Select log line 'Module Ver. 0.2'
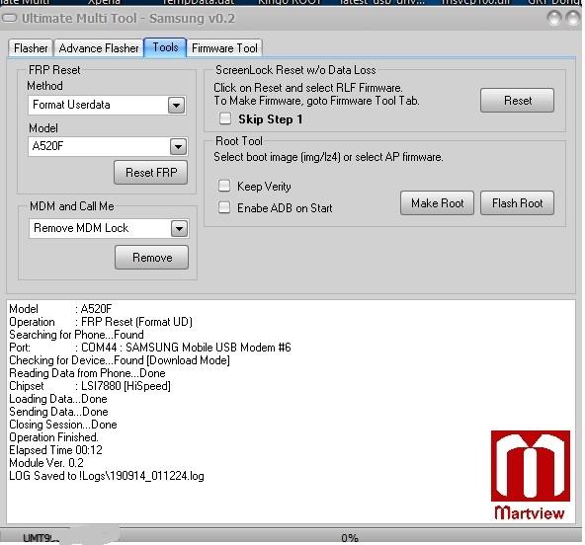Screen dimensions: 585x545 pyautogui.click(x=46, y=463)
